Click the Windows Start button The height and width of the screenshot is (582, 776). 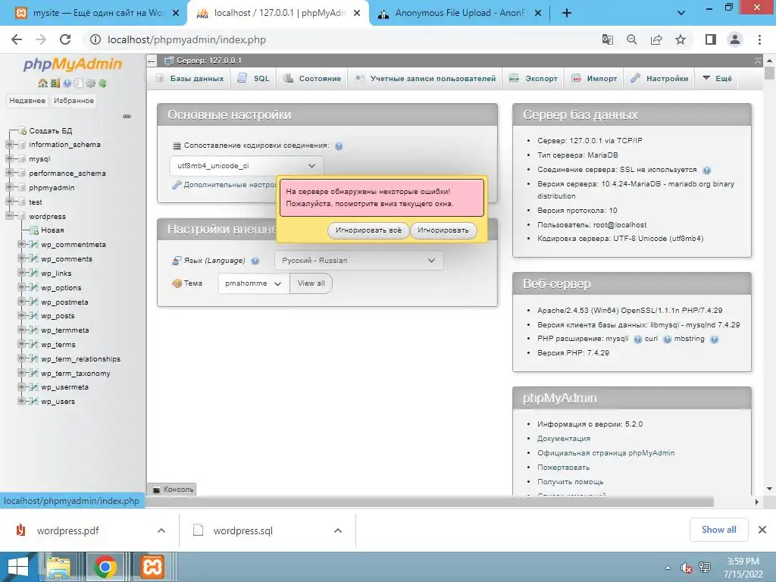point(18,567)
